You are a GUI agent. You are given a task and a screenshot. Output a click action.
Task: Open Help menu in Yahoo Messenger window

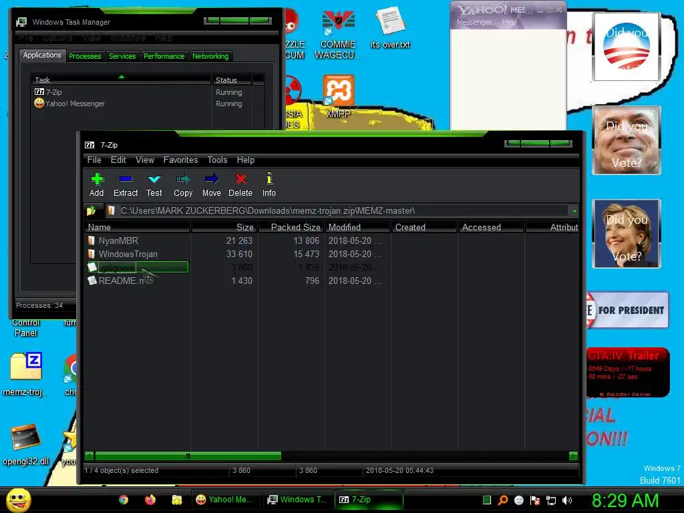509,22
